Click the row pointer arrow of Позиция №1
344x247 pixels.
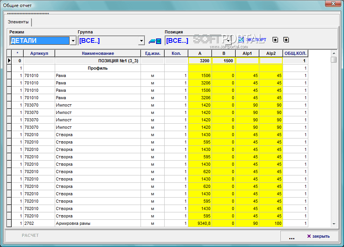coord(9,61)
